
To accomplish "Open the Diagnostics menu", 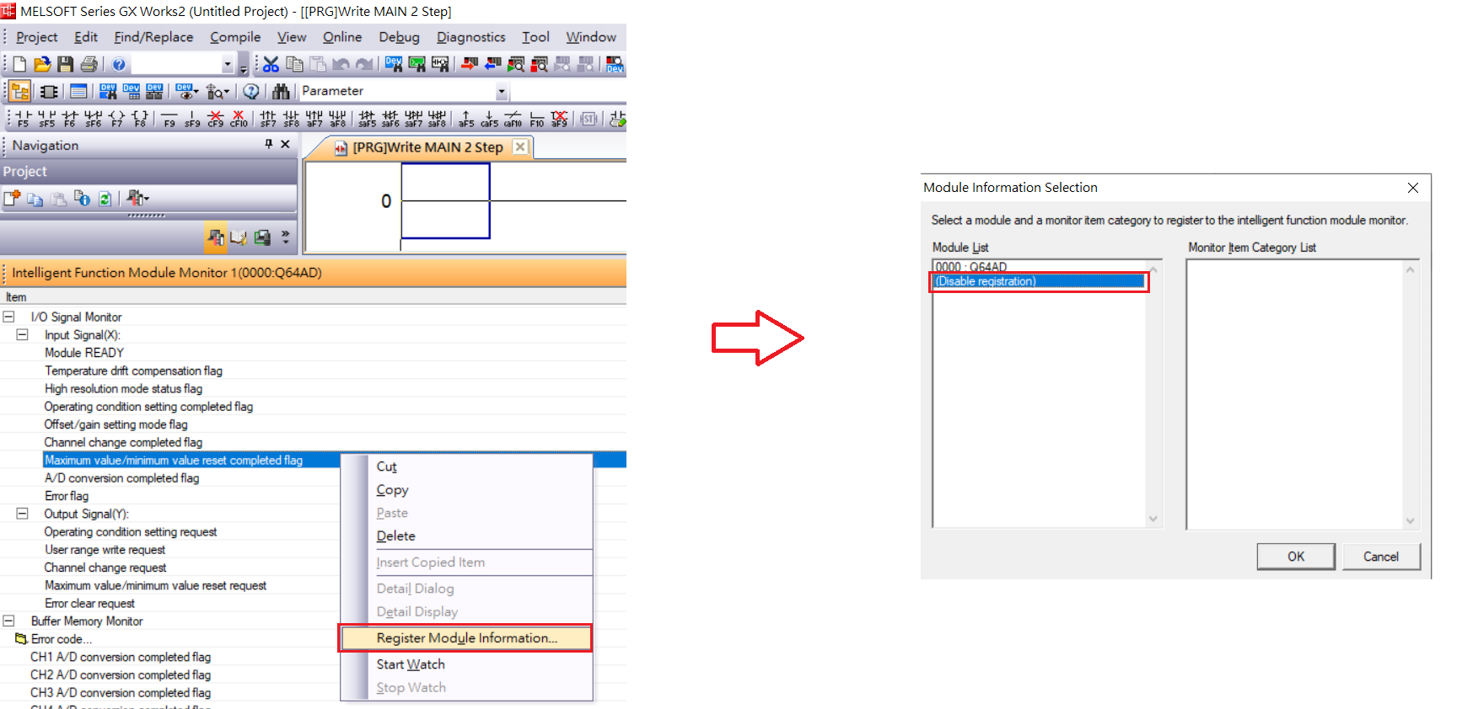I will point(470,37).
